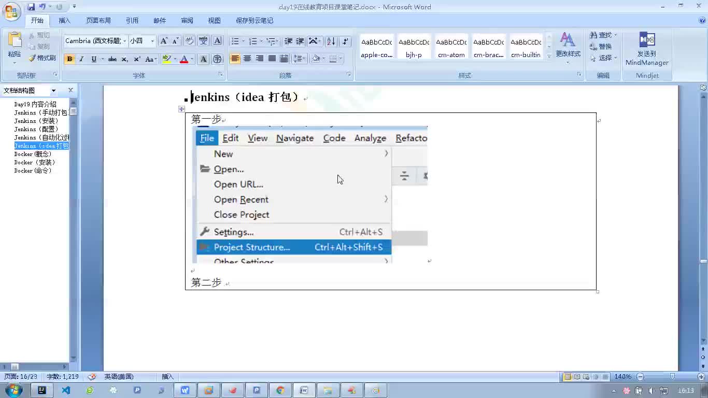Click spelling check icon in status bar
The width and height of the screenshot is (708, 398).
92,377
